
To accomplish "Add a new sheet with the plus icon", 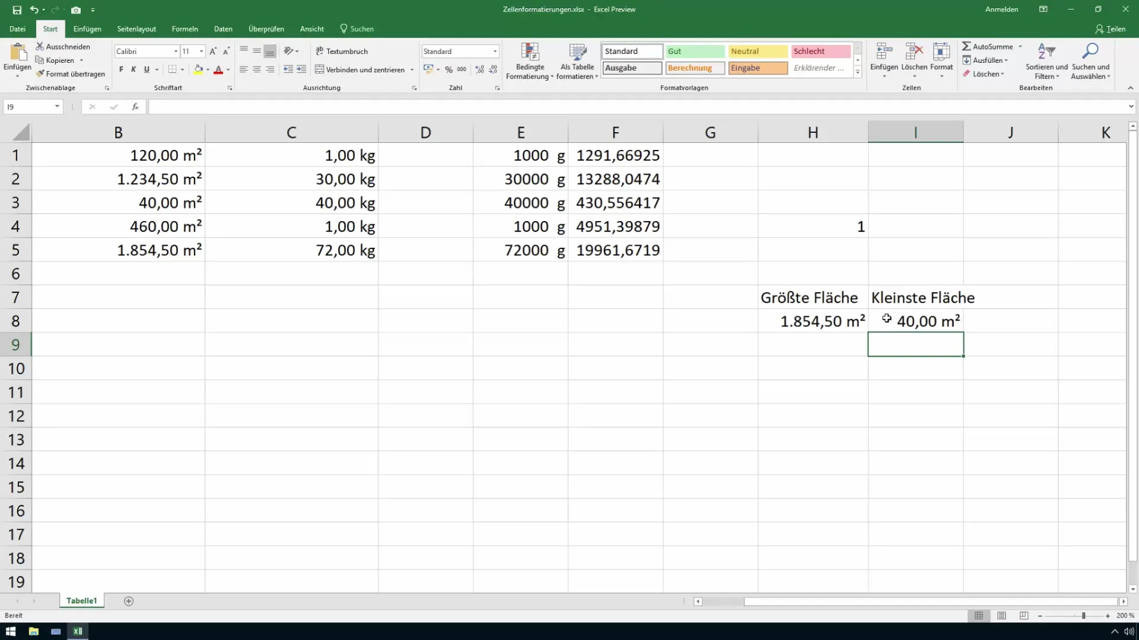I will coord(129,601).
